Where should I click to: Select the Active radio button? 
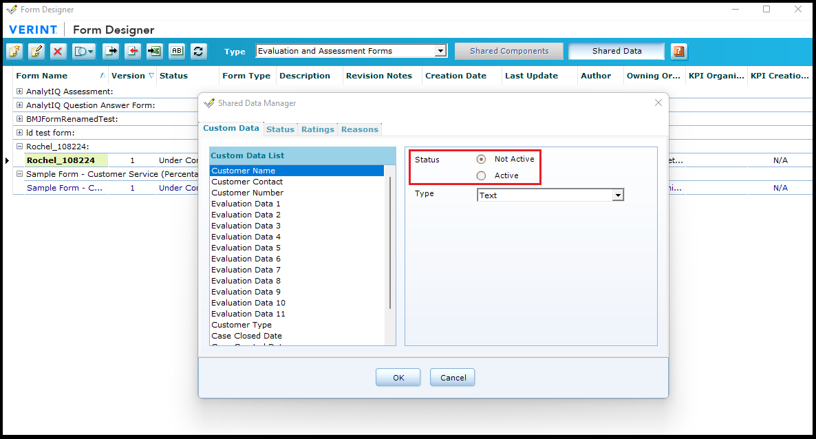[482, 176]
